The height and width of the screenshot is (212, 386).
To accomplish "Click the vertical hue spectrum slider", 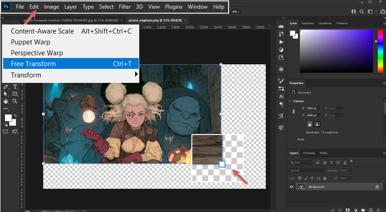I will 381,51.
